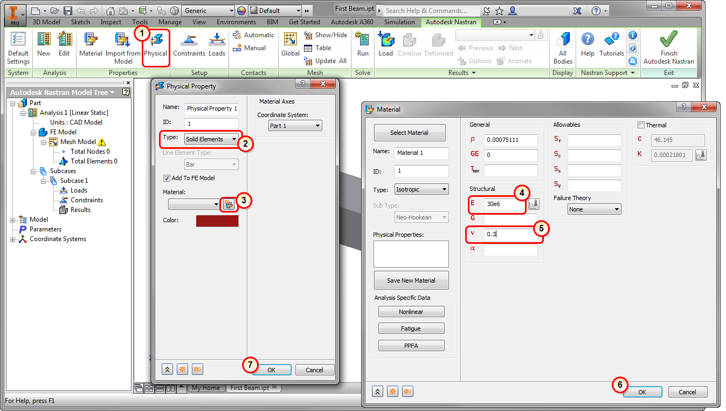The height and width of the screenshot is (411, 726).
Task: Click OK in the Material dialog
Action: coord(642,392)
